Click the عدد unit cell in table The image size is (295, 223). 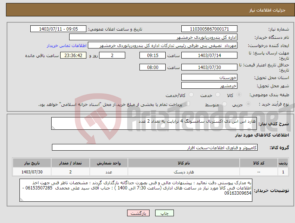[109, 172]
